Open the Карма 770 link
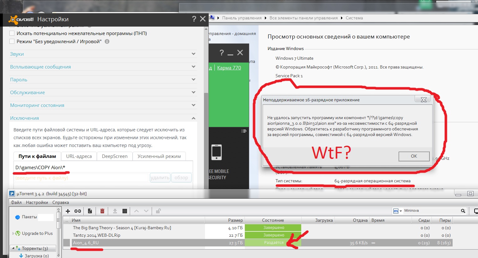The image size is (478, 258). coord(229,68)
